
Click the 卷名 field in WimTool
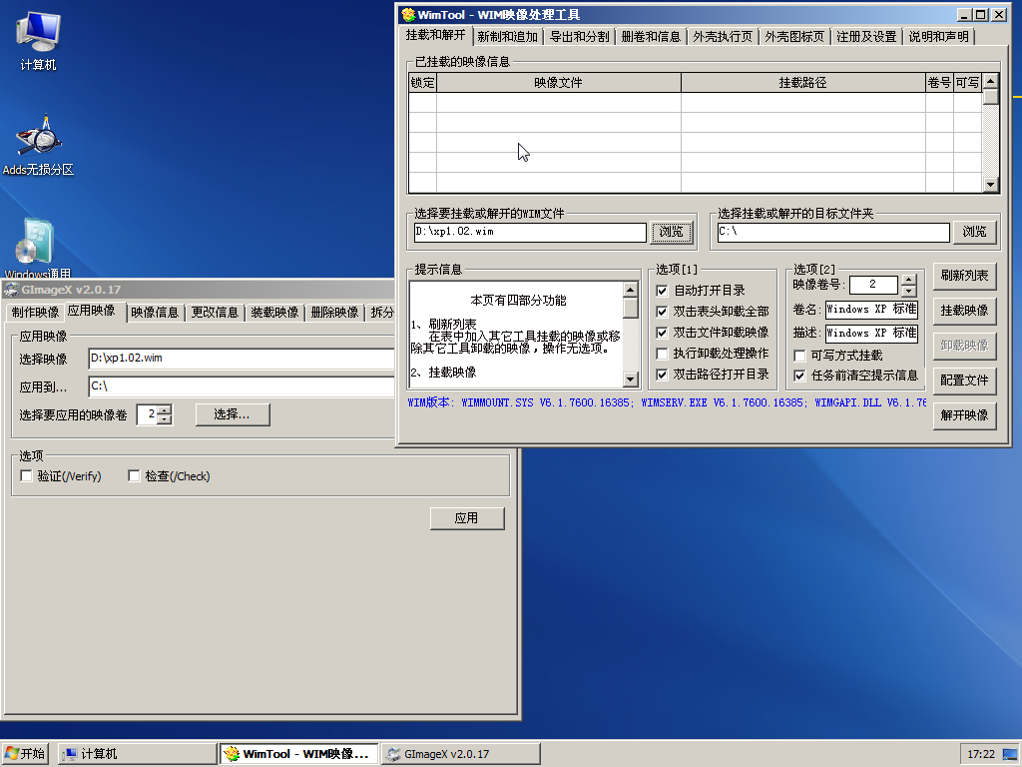tap(871, 310)
